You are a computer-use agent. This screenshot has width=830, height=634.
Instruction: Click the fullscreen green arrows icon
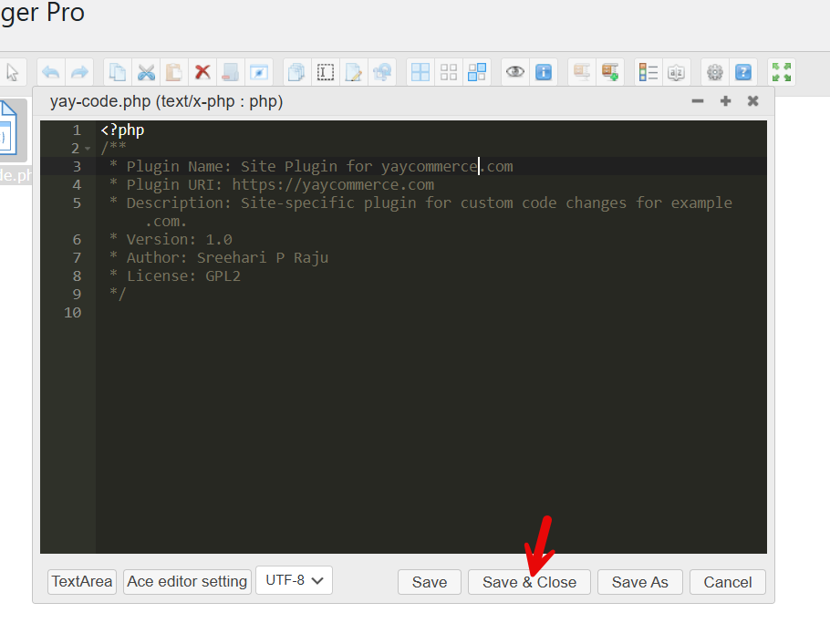781,72
